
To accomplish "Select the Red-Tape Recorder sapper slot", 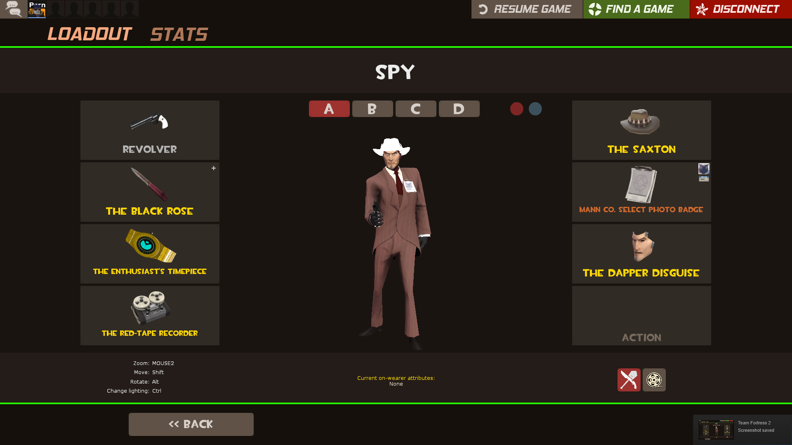I will point(150,316).
